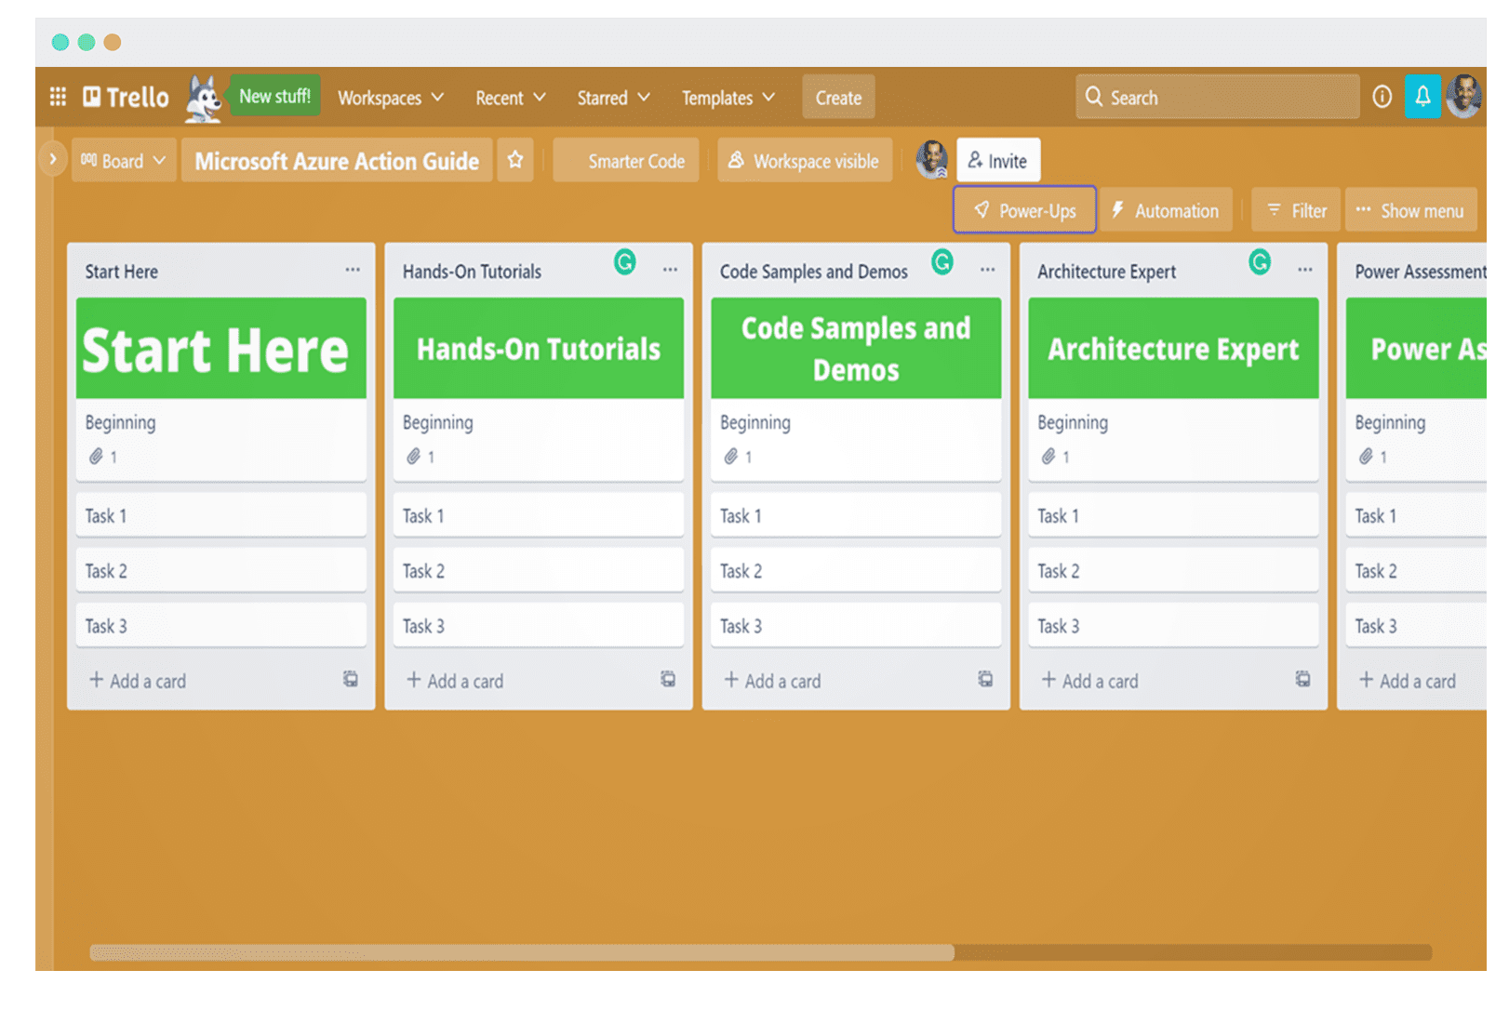Open Task 2 in Hands-On Tutorials list

pos(539,570)
